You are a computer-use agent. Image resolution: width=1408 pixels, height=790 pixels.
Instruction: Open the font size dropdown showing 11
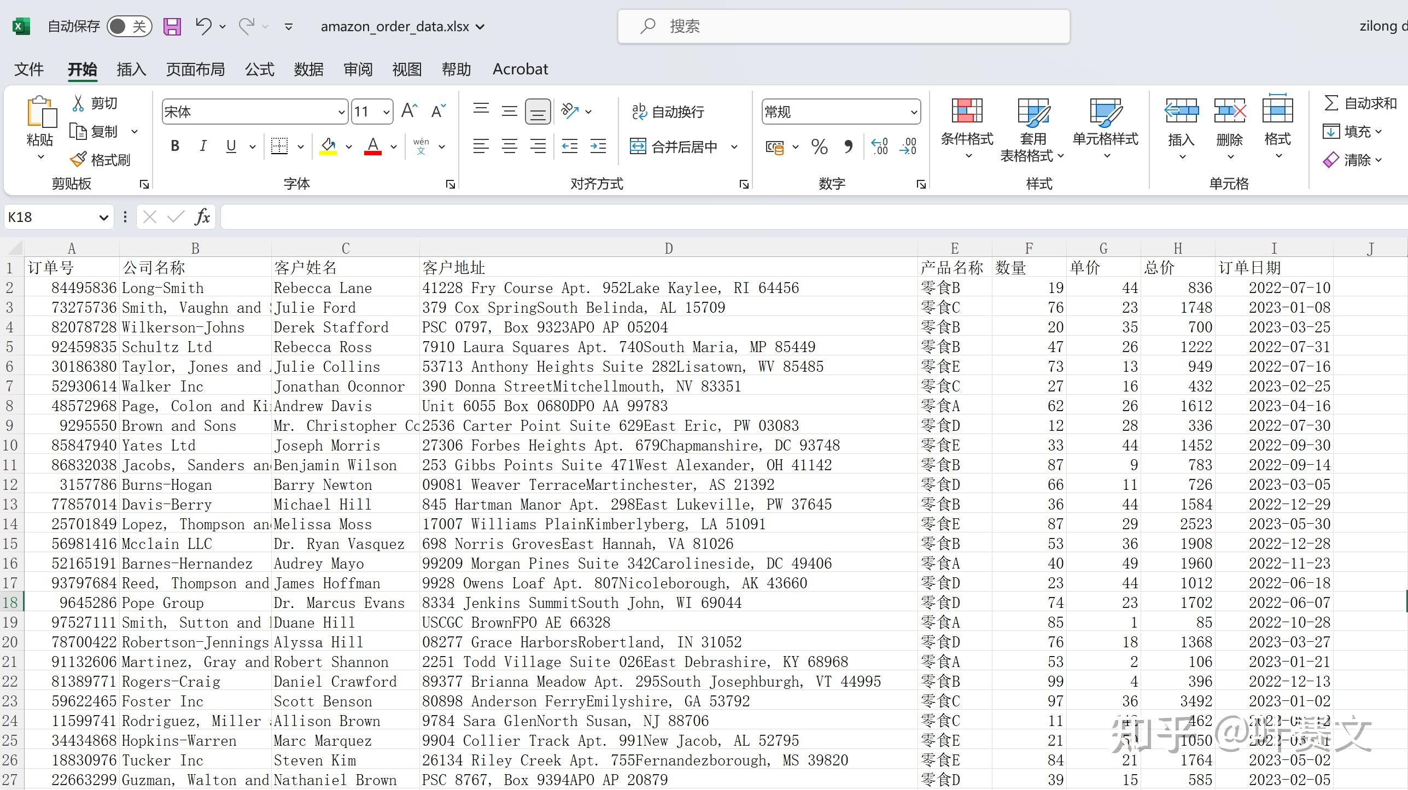387,112
